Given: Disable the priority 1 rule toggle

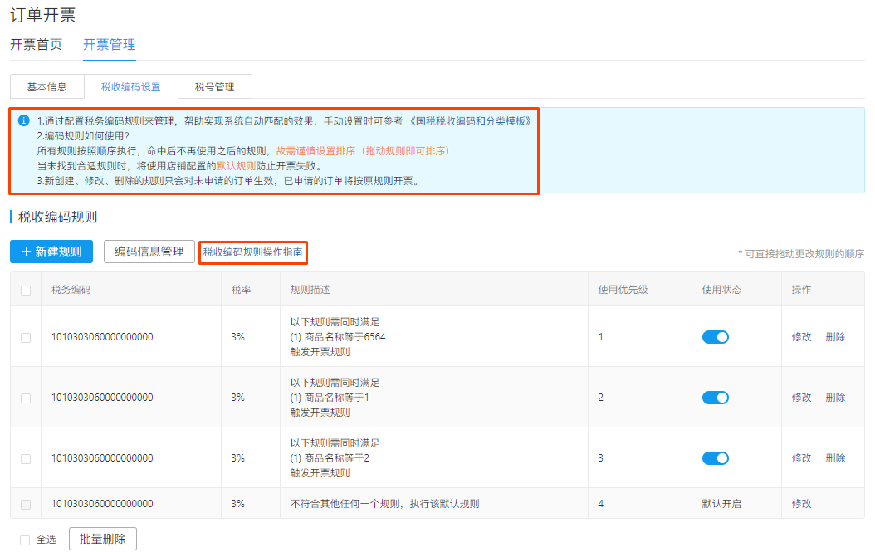Looking at the screenshot, I should (715, 337).
